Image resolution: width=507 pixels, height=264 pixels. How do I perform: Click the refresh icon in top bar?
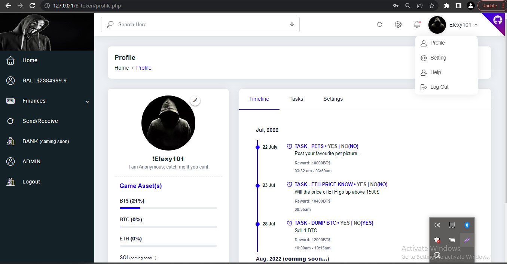379,24
